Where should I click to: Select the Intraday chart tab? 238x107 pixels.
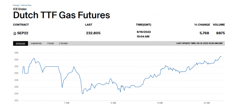(21, 43)
